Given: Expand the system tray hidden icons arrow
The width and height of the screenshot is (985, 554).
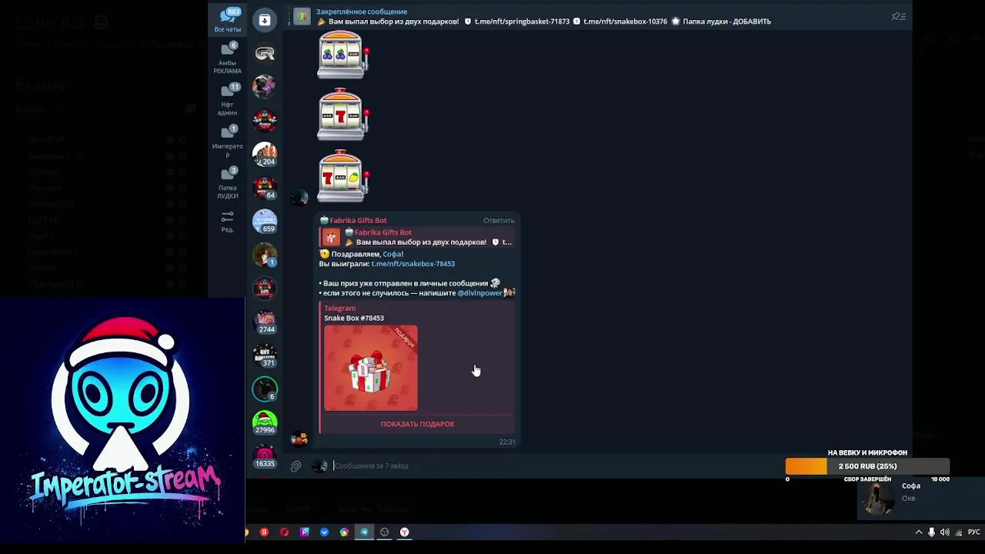Looking at the screenshot, I should [918, 532].
